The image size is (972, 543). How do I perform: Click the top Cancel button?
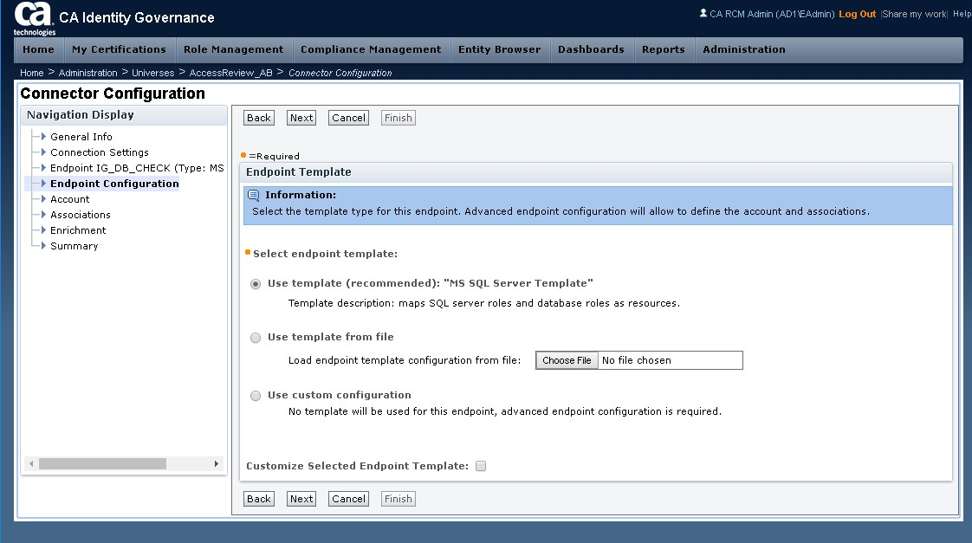tap(348, 118)
